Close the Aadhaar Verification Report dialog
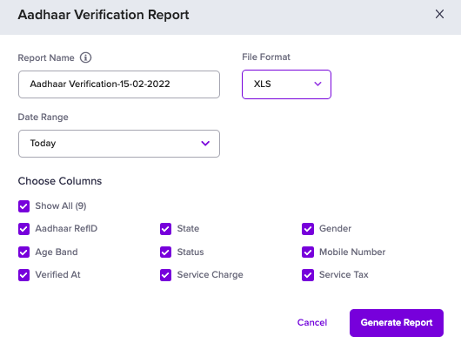The height and width of the screenshot is (350, 461). (439, 14)
